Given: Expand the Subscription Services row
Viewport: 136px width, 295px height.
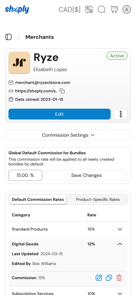Looking at the screenshot, I should (x=120, y=293).
